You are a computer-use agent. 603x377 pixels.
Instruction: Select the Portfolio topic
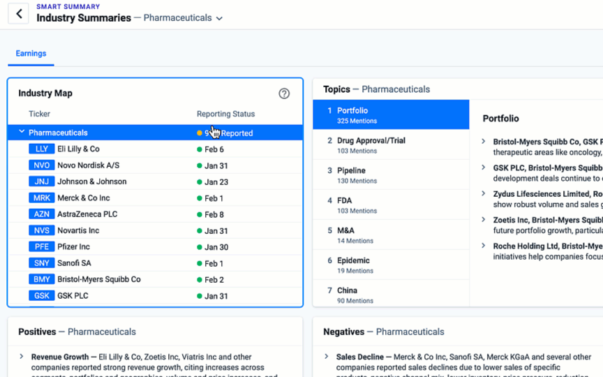391,114
